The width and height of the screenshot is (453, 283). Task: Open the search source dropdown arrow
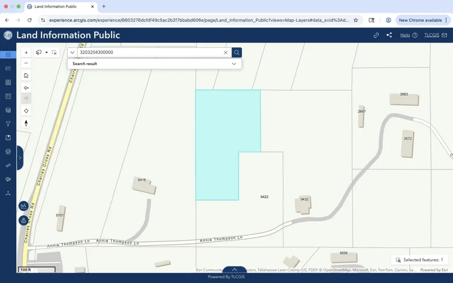[72, 53]
